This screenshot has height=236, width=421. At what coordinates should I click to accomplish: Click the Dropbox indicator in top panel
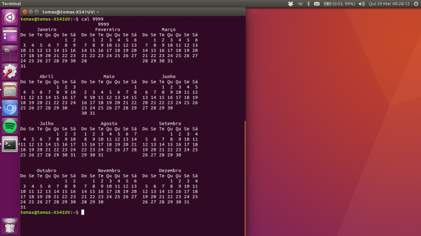click(291, 3)
